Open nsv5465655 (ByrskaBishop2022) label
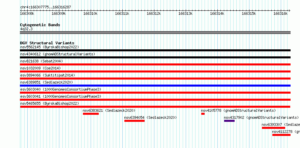Image resolution: width=300 pixels, height=148 pixels. [x=50, y=103]
